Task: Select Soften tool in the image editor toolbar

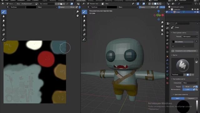Action: pos(4,16)
